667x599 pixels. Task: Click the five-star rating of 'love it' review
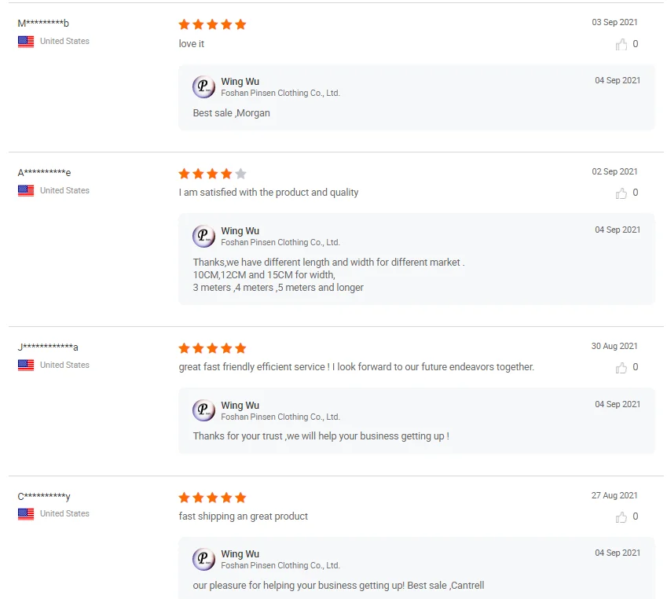point(212,24)
